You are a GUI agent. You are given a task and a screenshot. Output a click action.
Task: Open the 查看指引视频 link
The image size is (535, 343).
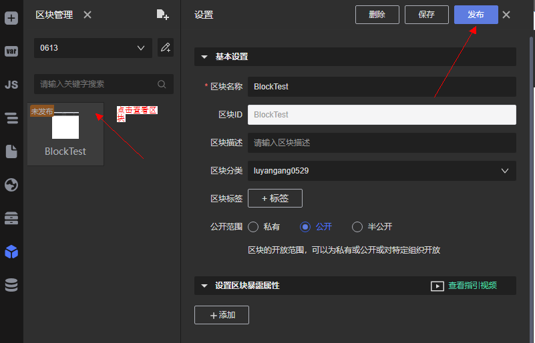coord(472,286)
